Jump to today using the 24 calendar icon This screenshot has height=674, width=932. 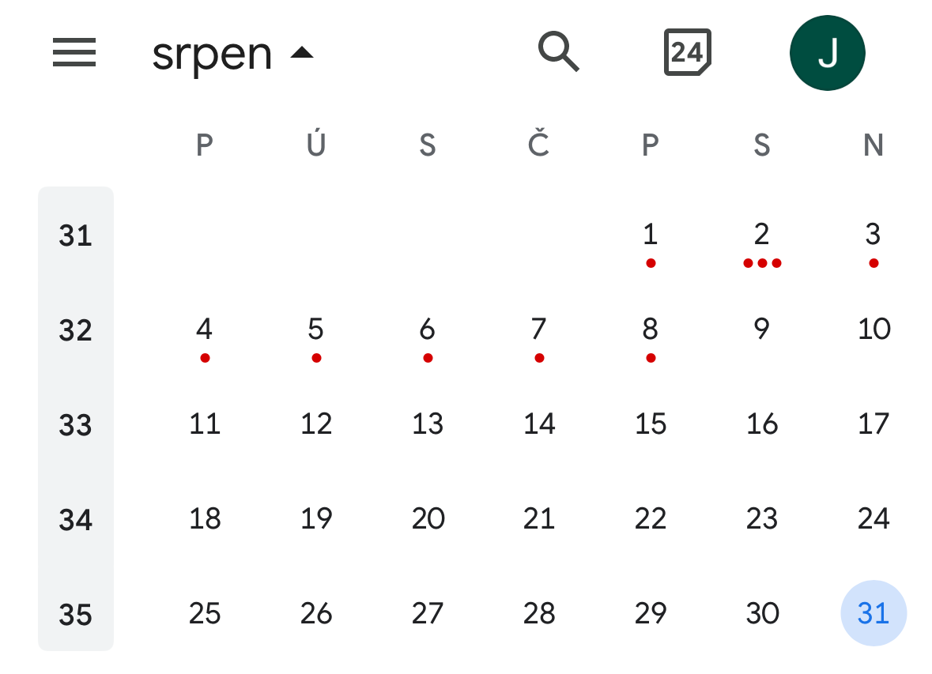(x=687, y=52)
